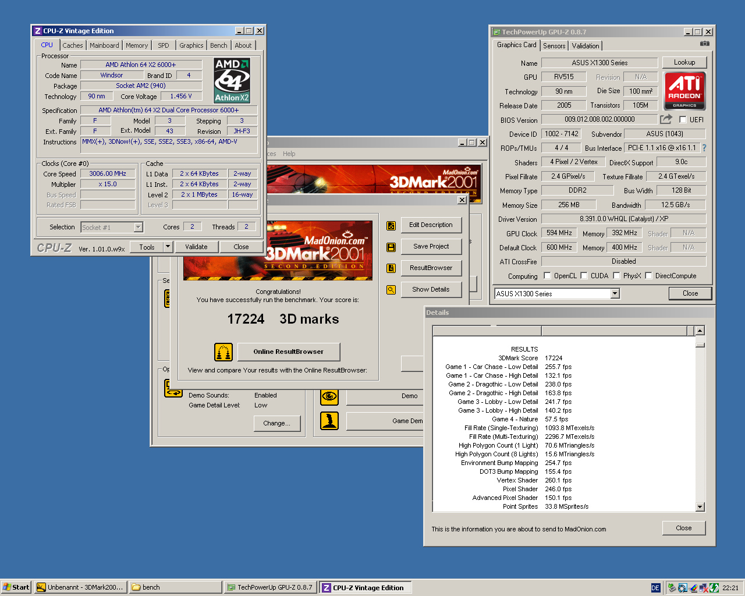Toggle the UEFI checkbox
The width and height of the screenshot is (745, 596).
(683, 120)
